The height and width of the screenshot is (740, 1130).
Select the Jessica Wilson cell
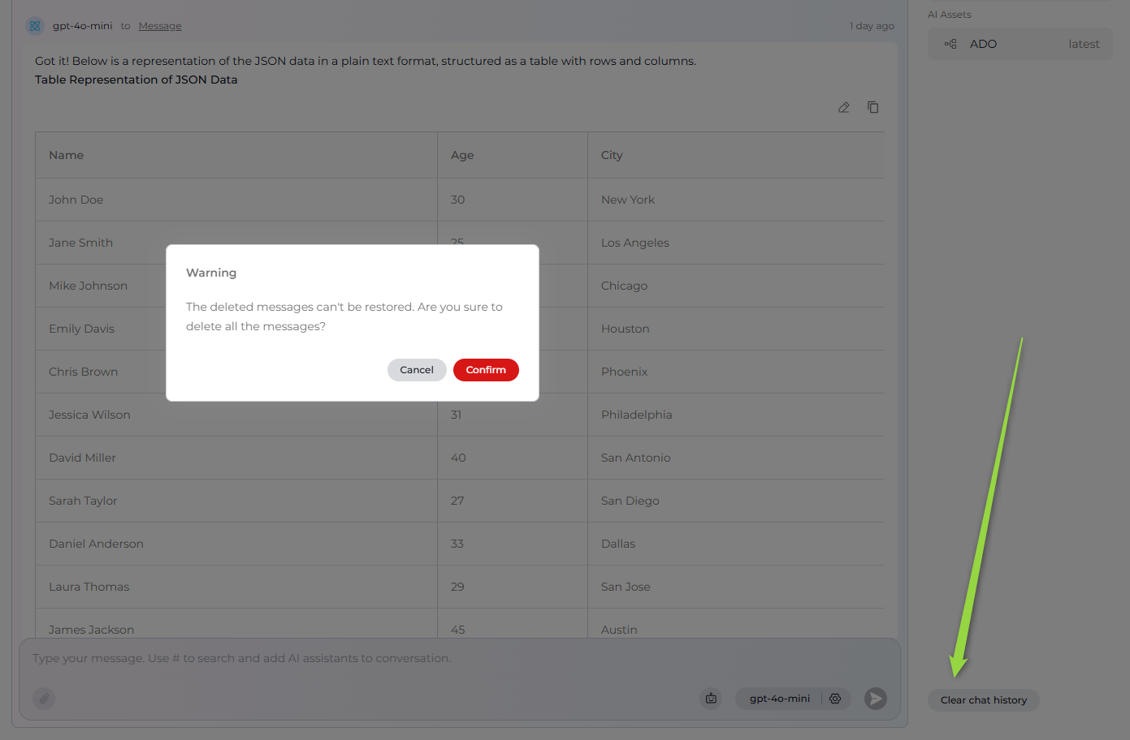tap(236, 415)
